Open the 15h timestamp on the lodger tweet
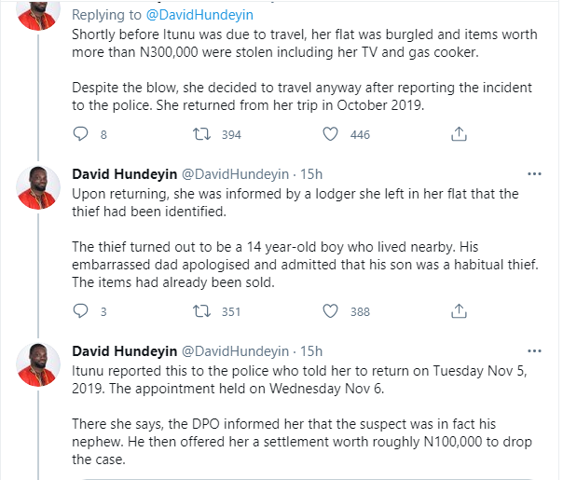The image size is (563, 480). tap(309, 174)
